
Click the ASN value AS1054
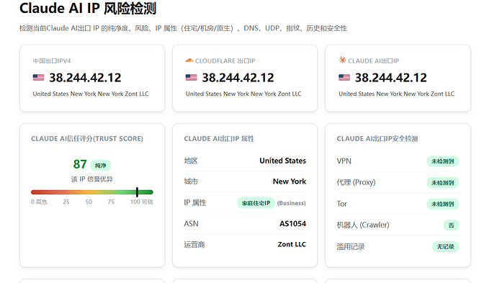292,224
